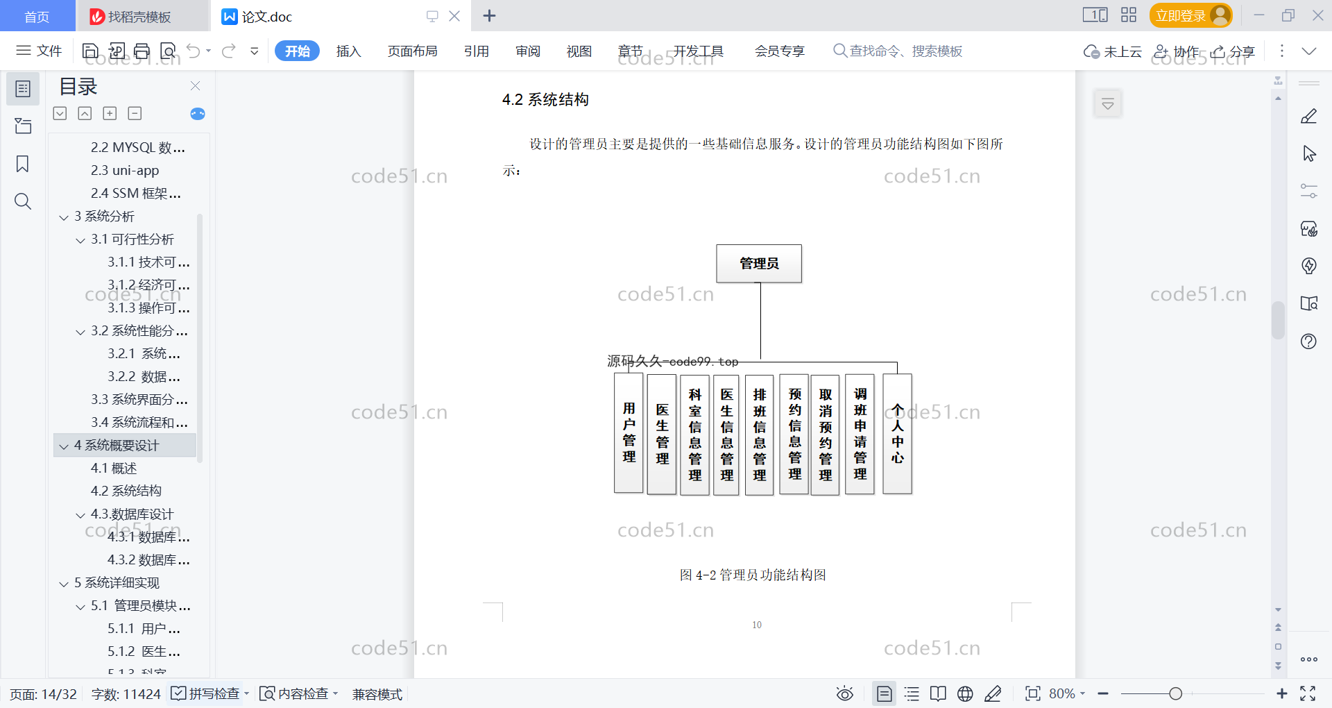This screenshot has height=708, width=1332.
Task: Open the 会员专享 tab
Action: [780, 51]
